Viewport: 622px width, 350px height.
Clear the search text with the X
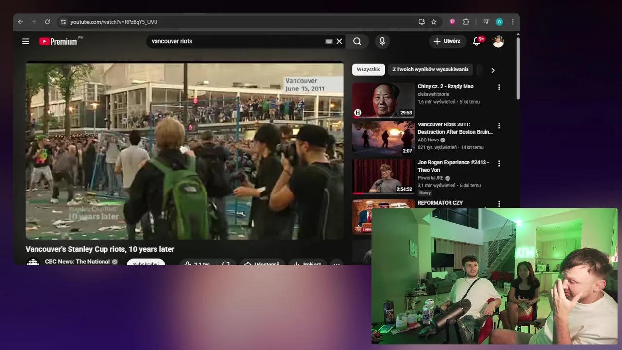pos(339,41)
